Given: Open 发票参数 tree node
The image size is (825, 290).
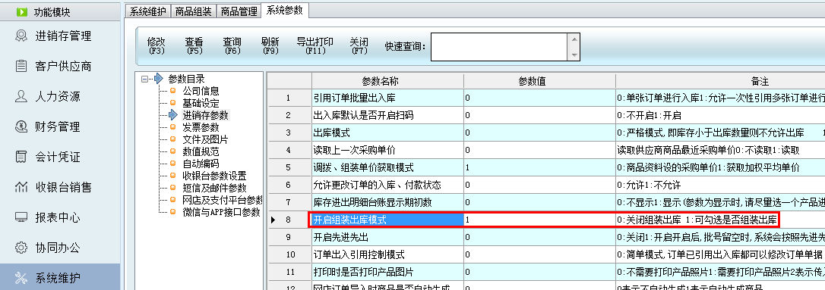Looking at the screenshot, I should pos(201,127).
